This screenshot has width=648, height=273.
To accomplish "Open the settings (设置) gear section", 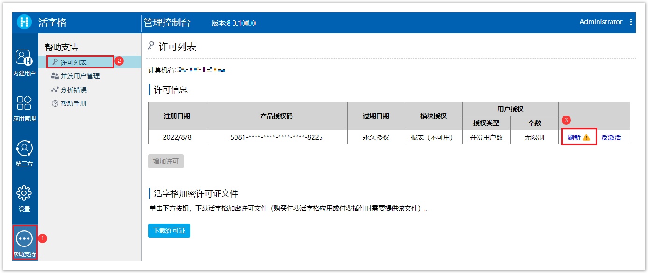I will tap(24, 198).
